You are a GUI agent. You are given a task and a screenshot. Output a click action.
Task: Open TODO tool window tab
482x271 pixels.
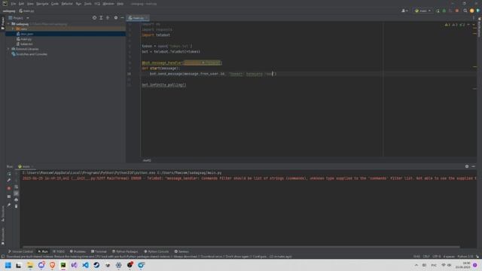coord(59,251)
